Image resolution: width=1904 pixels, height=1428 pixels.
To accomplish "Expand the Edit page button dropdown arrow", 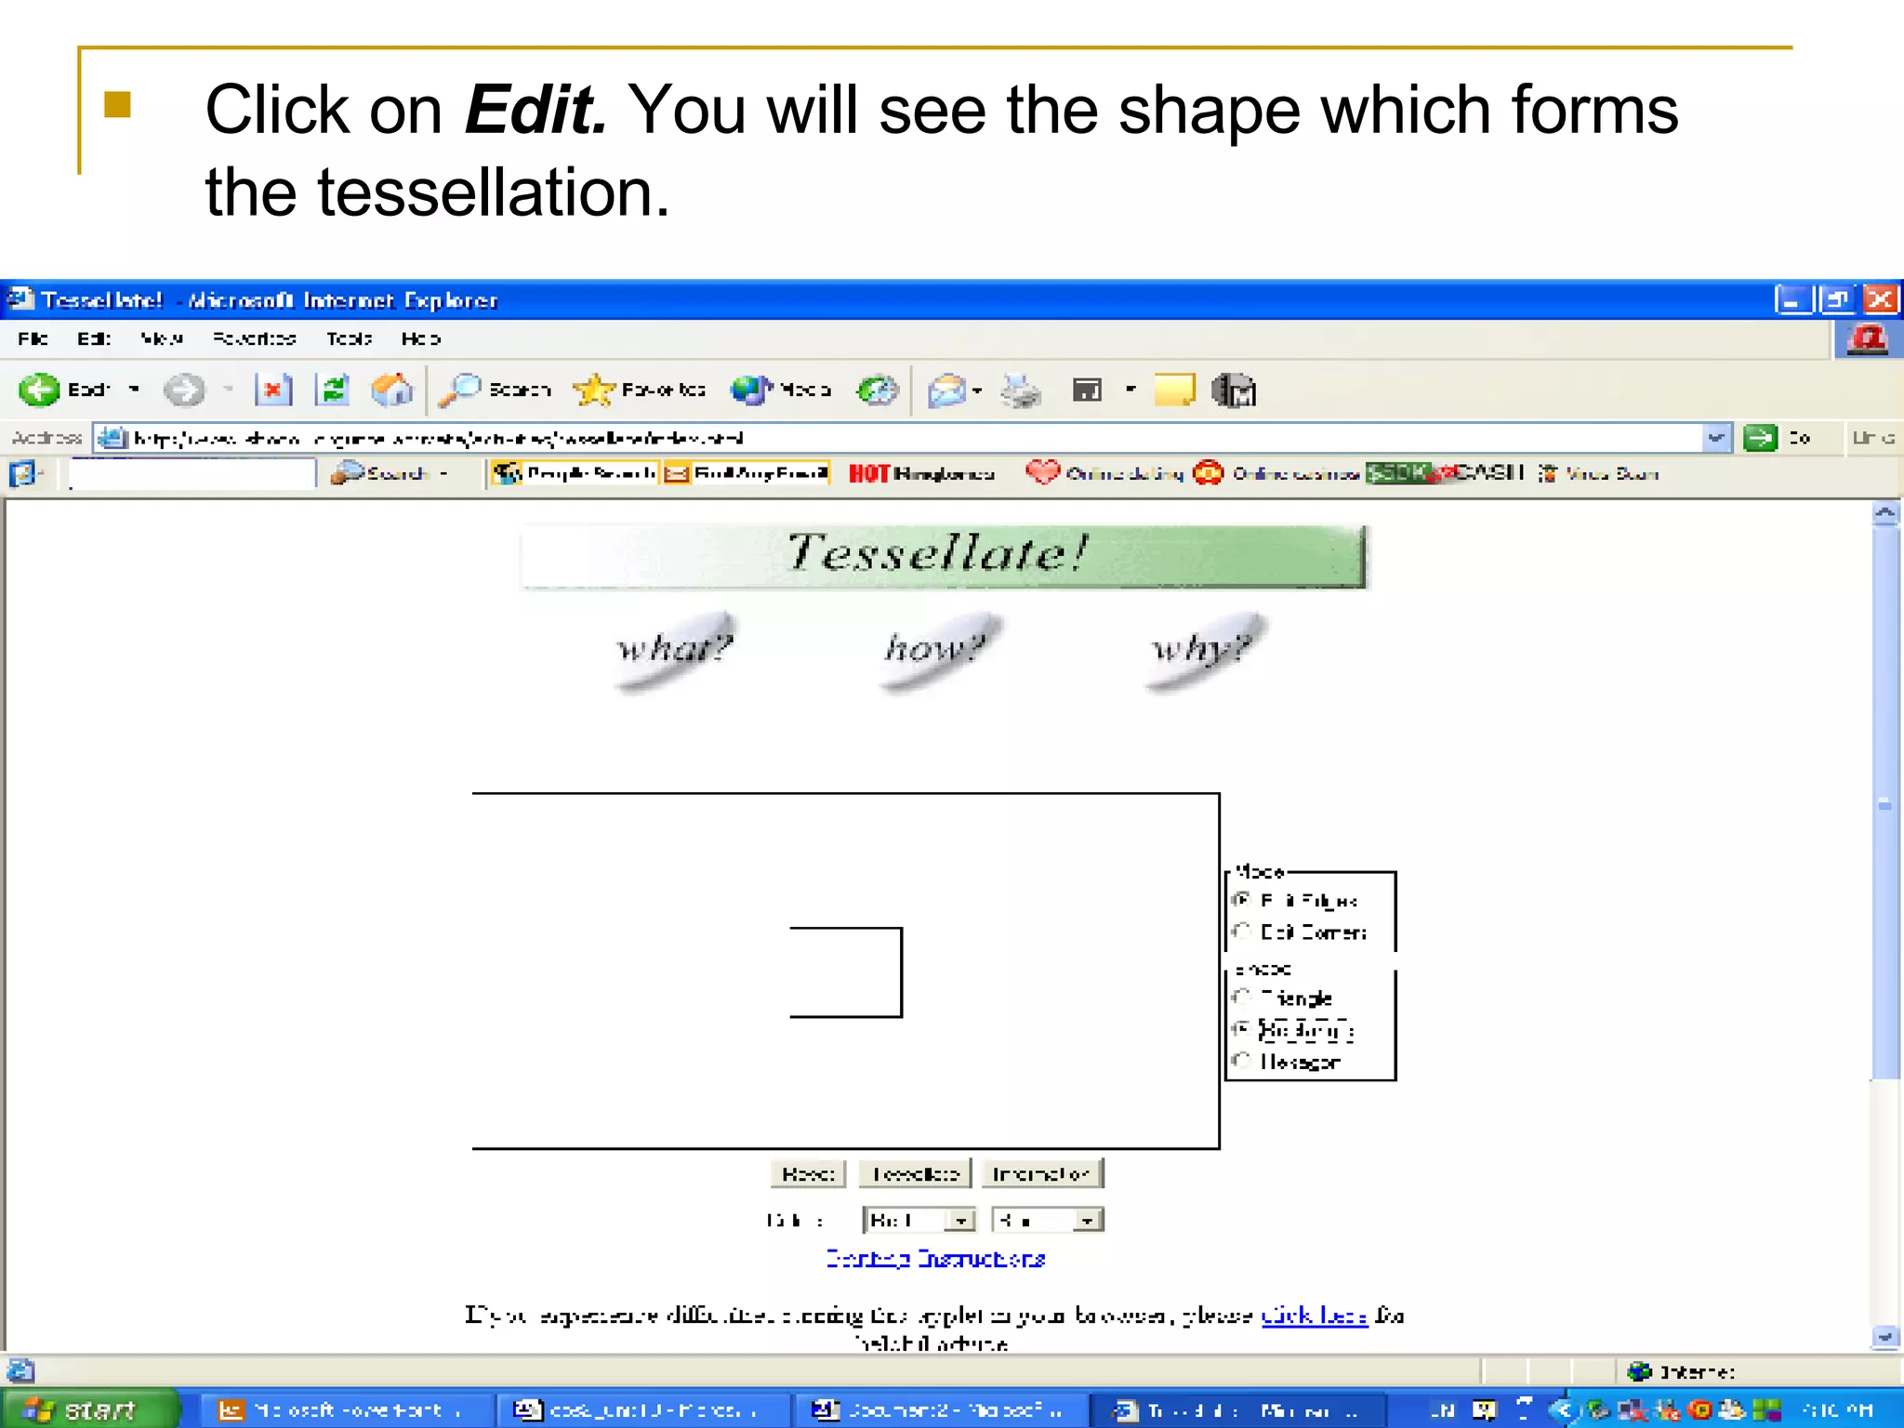I will [x=1130, y=390].
